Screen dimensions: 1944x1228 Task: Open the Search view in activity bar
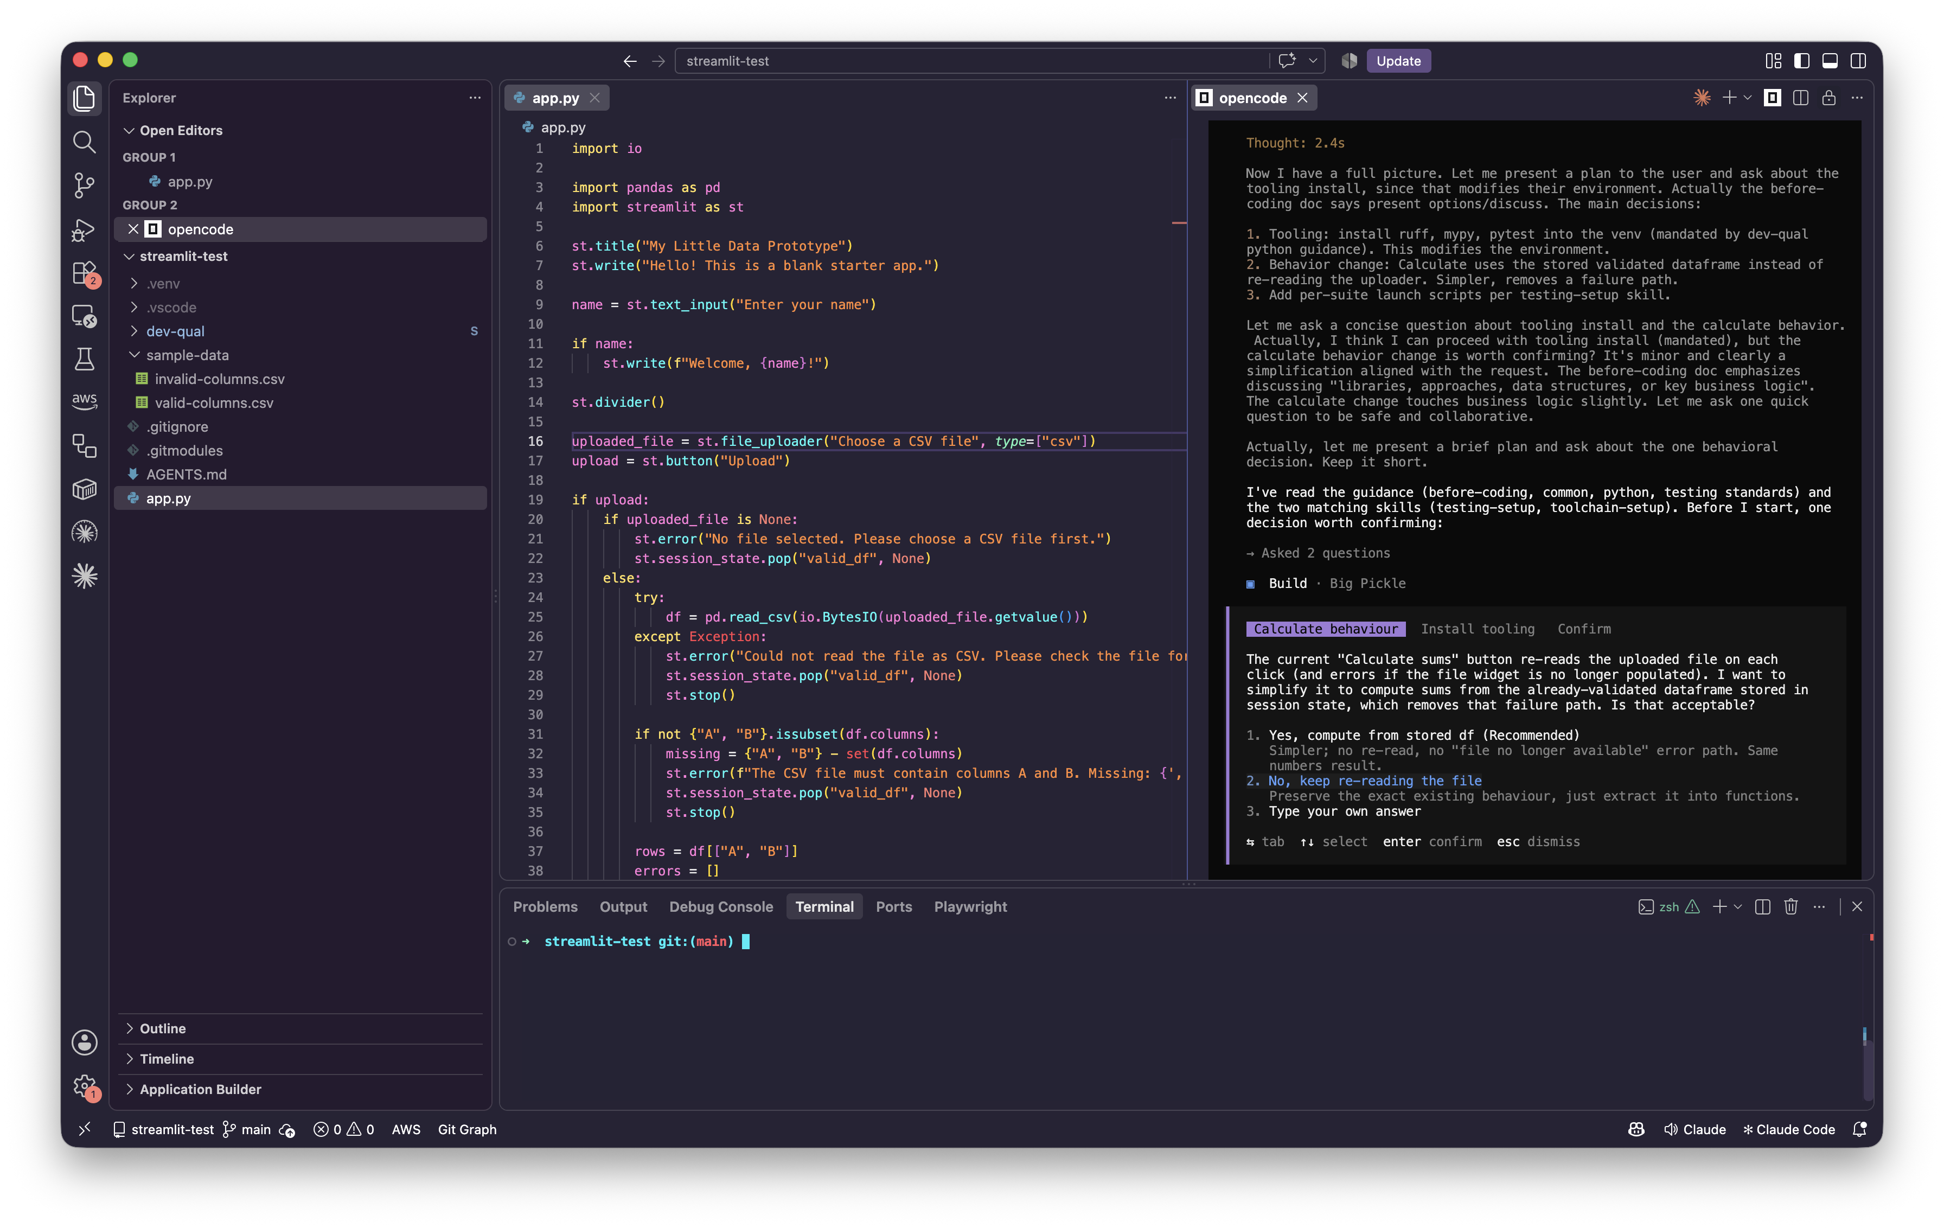coord(85,141)
